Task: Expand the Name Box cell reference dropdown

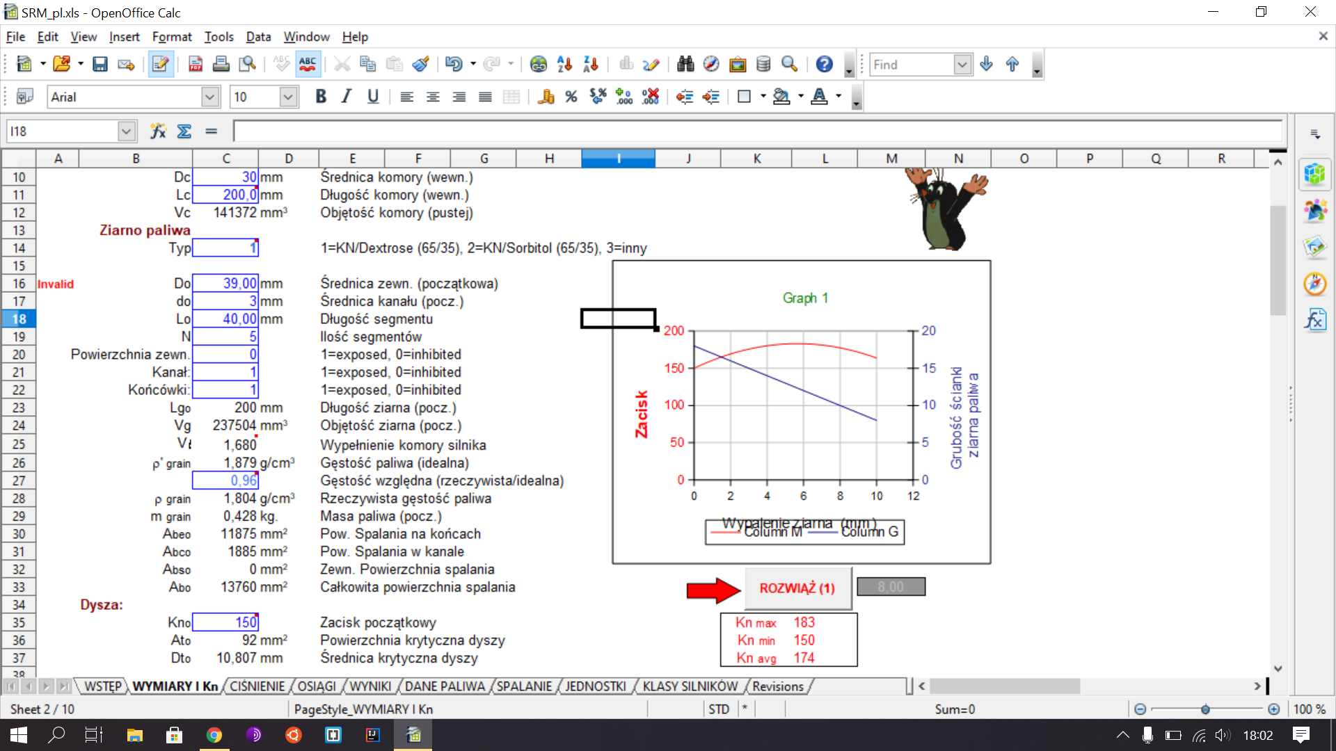Action: pos(126,131)
